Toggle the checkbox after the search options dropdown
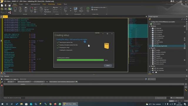 (x=77, y=82)
